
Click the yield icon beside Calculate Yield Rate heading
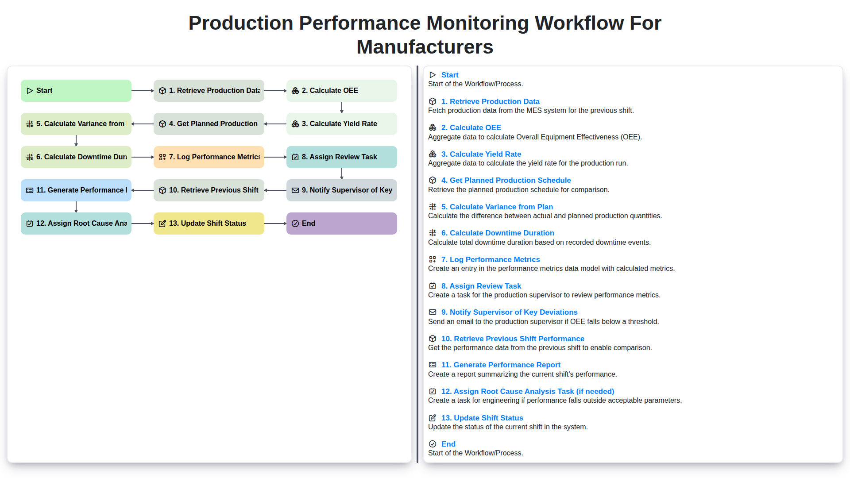pos(432,154)
